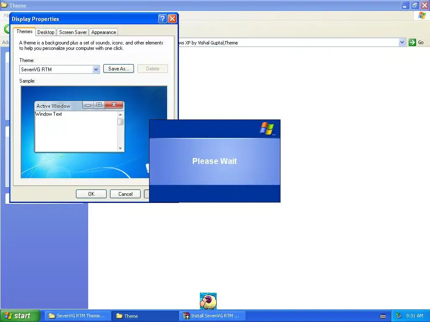
Task: Close the Display Properties dialog
Action: (x=172, y=18)
